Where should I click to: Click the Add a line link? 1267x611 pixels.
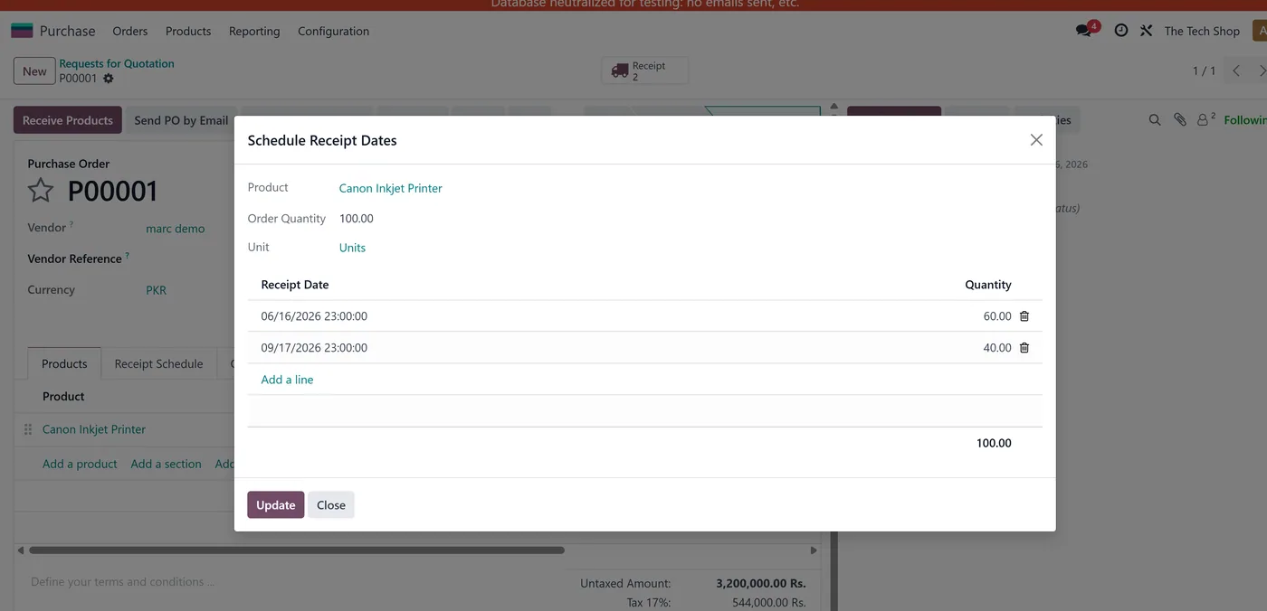[x=287, y=380]
